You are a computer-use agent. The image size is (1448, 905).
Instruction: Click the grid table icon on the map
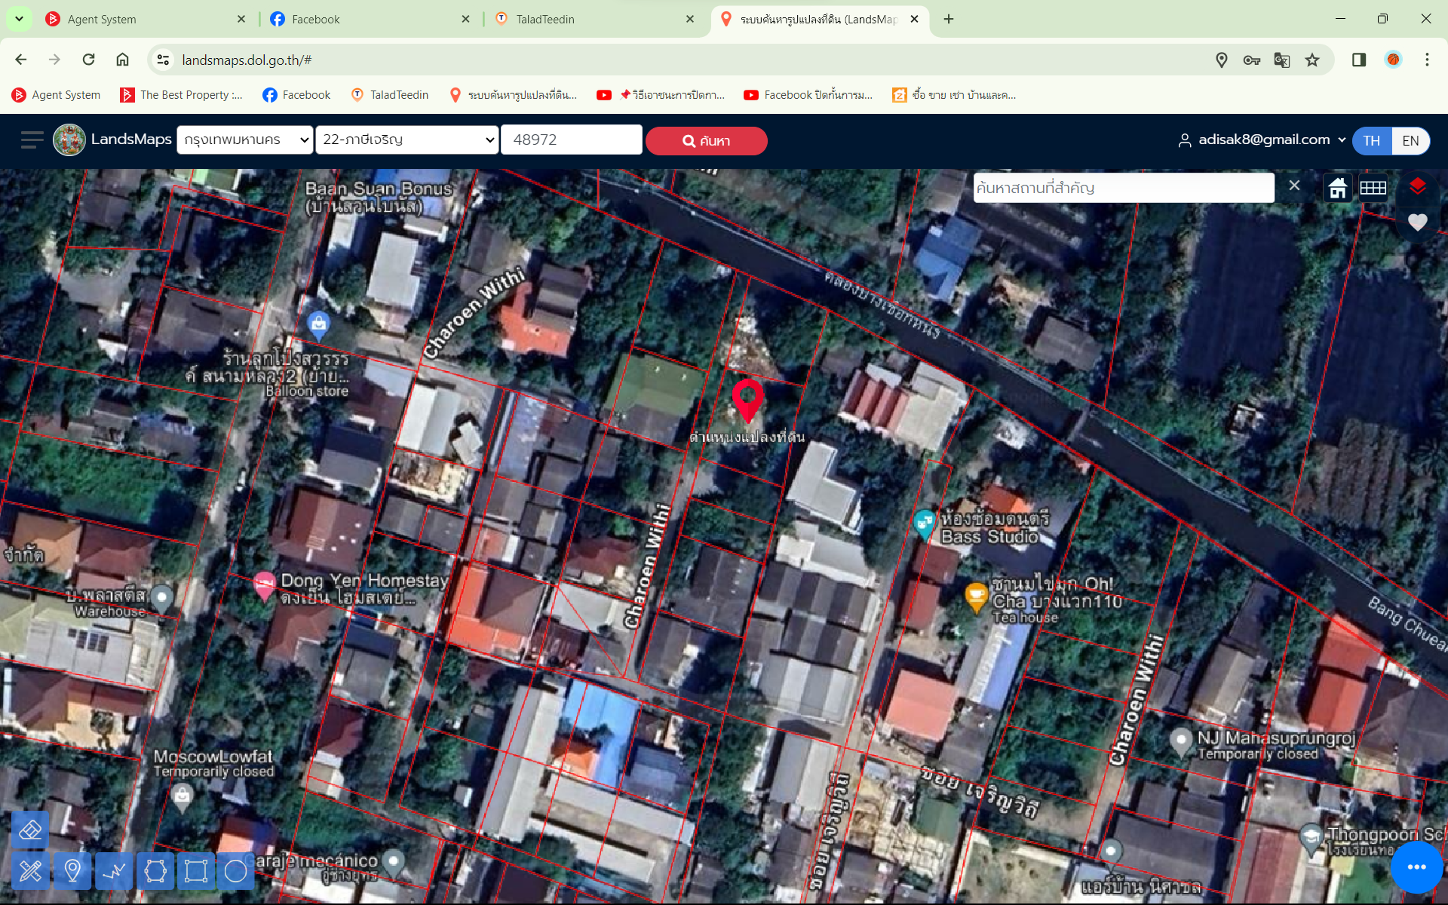click(1373, 188)
